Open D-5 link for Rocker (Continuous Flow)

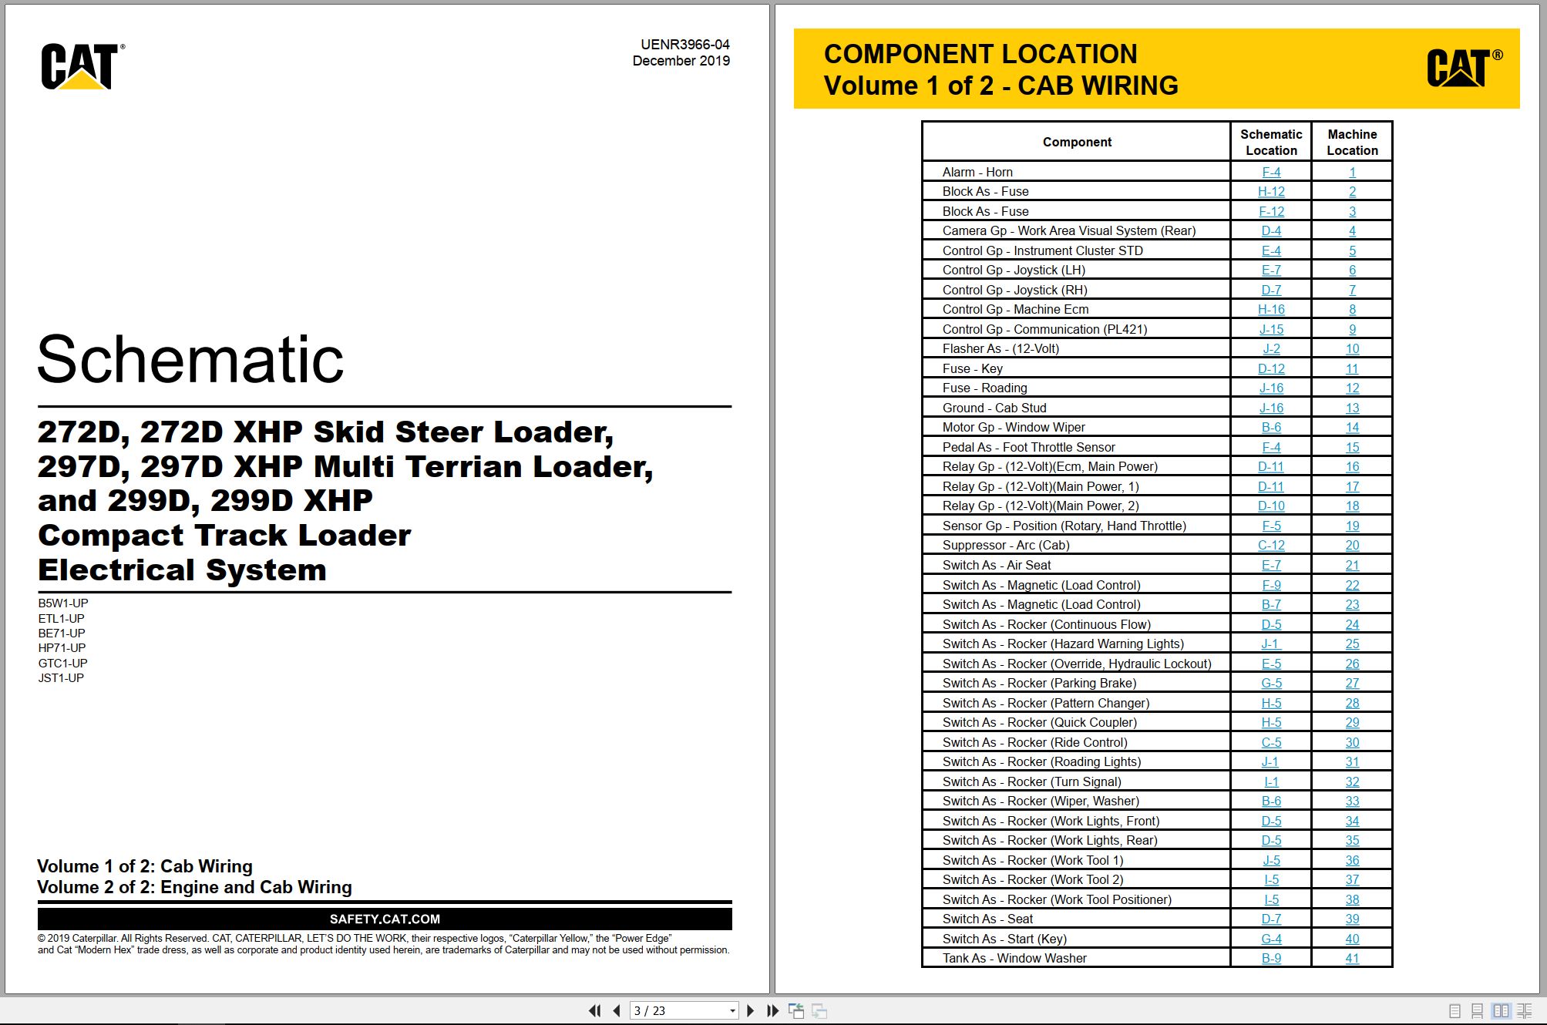(1271, 624)
